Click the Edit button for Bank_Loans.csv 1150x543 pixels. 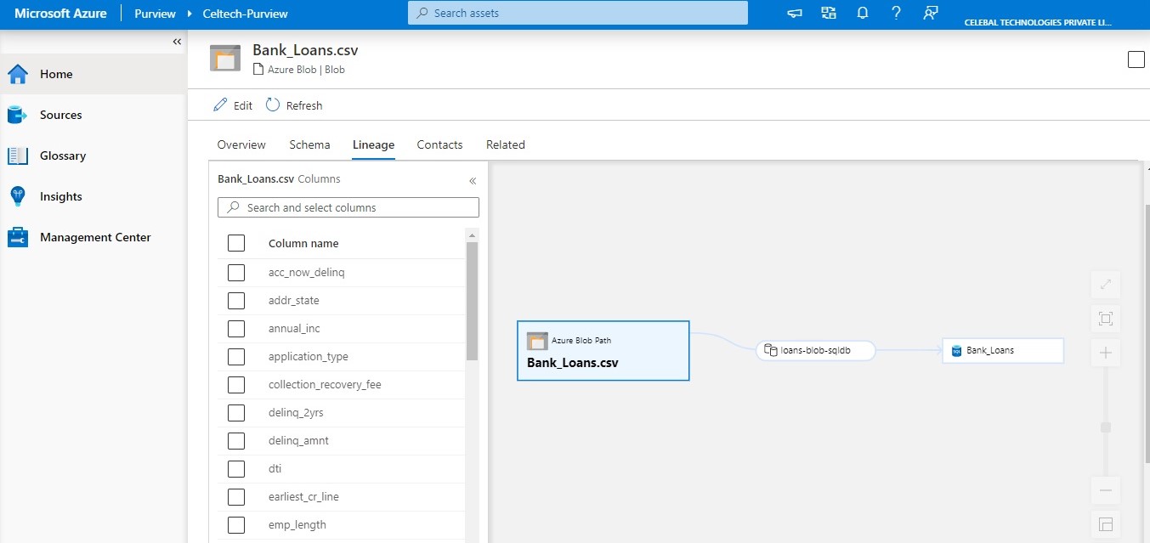point(233,105)
